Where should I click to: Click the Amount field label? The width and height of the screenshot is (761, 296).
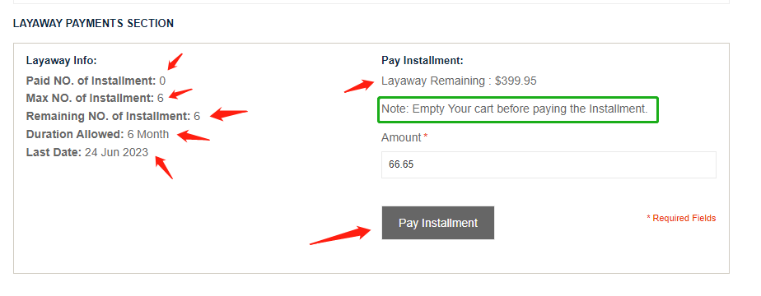click(x=401, y=137)
